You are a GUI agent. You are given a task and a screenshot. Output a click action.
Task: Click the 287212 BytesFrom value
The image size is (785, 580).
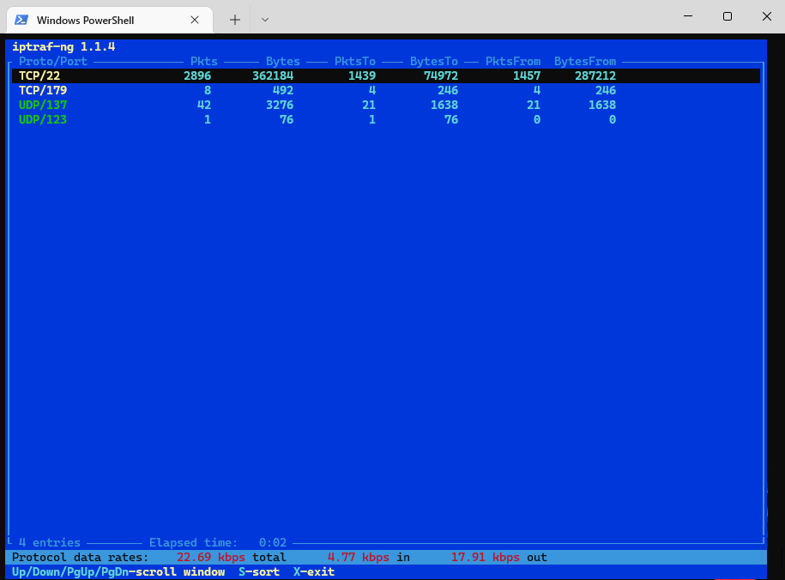click(595, 76)
